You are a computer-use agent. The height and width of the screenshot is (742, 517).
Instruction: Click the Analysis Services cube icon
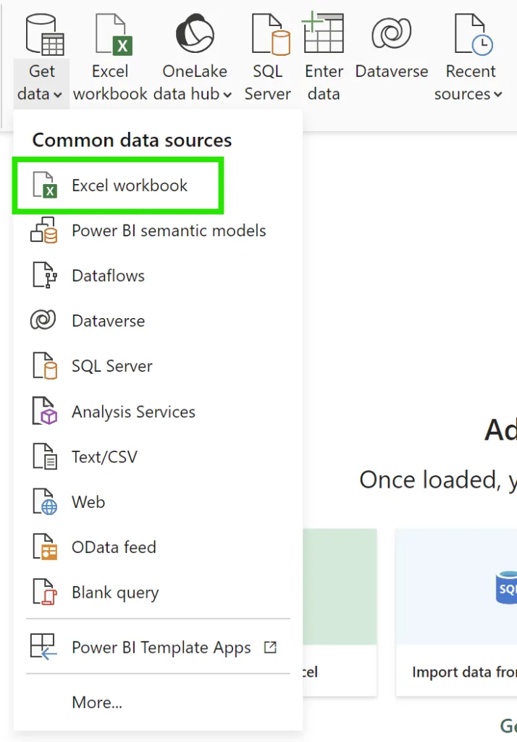(x=45, y=412)
